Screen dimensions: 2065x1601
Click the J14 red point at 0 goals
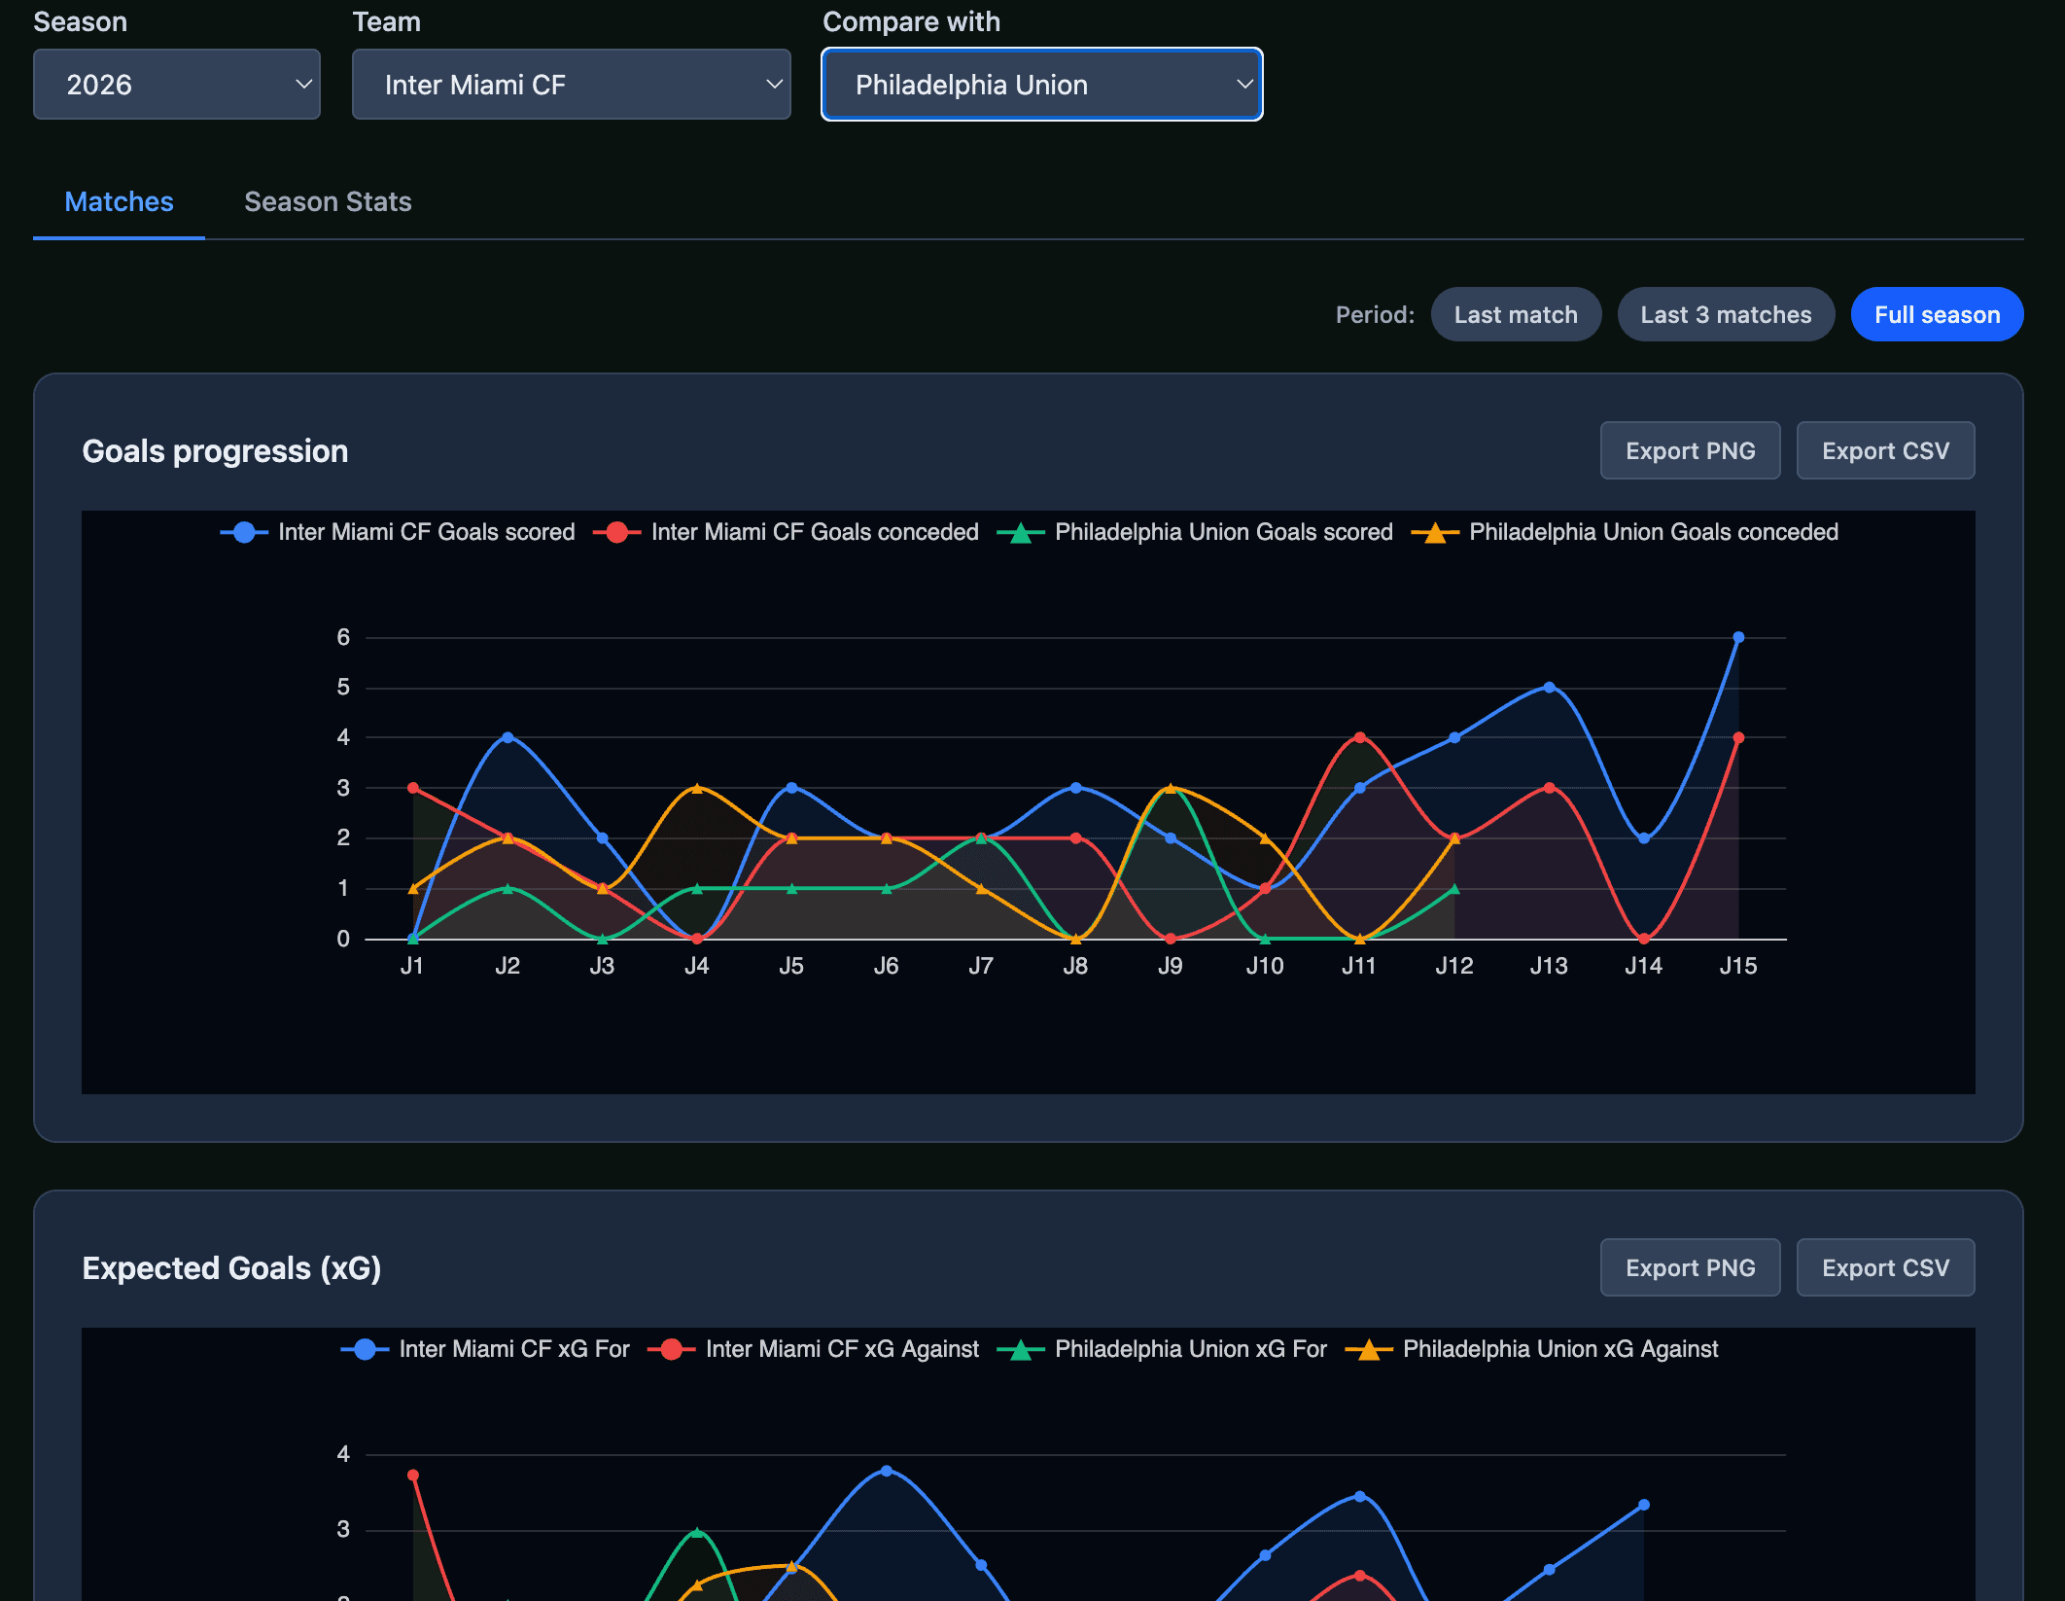click(x=1643, y=939)
